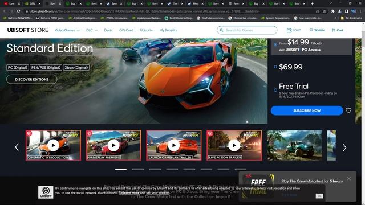Show more bookmarks overflow arrow

click(x=335, y=18)
